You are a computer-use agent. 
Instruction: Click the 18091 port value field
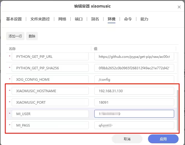pyautogui.click(x=134, y=102)
